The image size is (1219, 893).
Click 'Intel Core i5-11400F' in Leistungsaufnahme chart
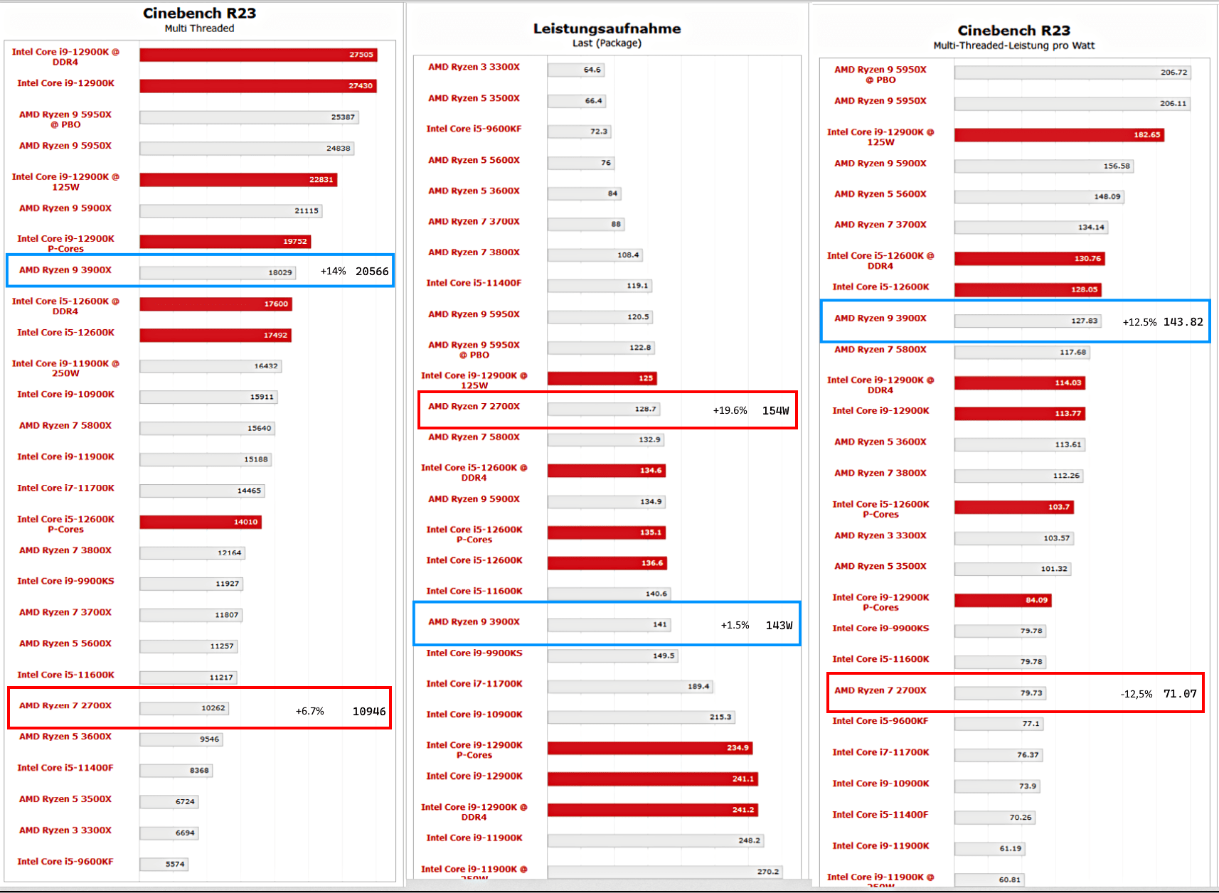474,284
